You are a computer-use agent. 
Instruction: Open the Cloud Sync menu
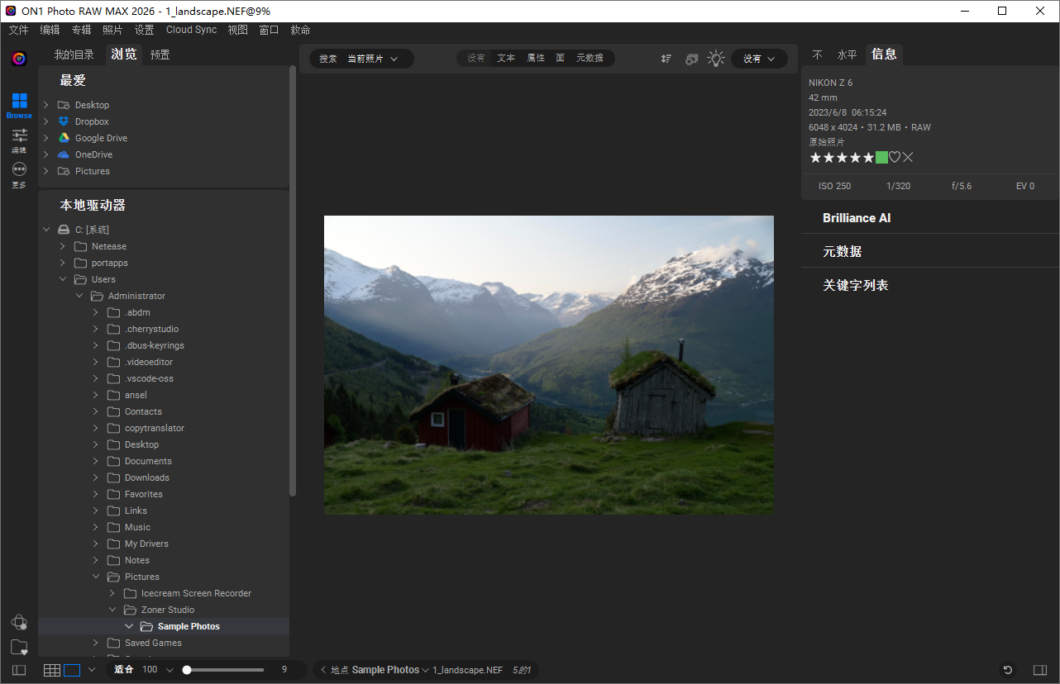[x=191, y=29]
